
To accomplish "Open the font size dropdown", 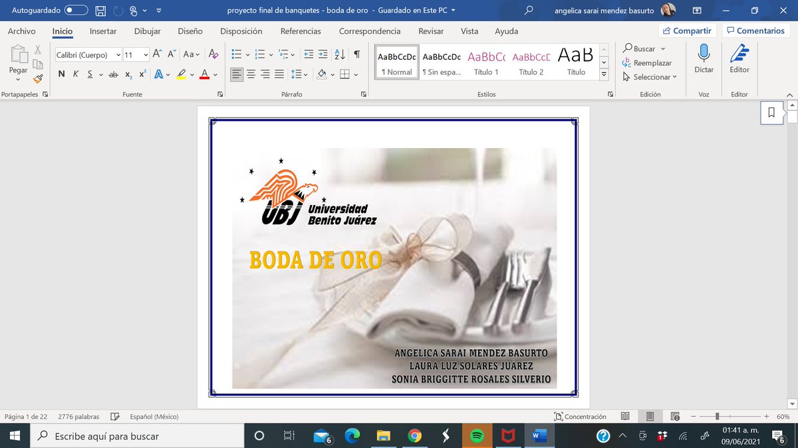I will 146,55.
